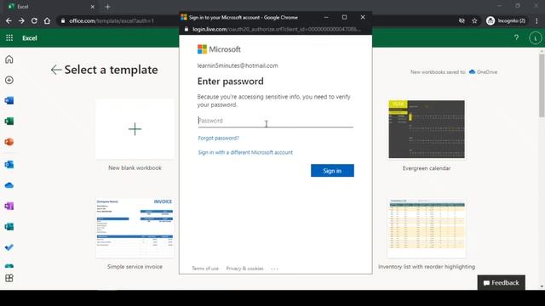The height and width of the screenshot is (306, 545).
Task: Reload the office.com page
Action: pos(34,20)
